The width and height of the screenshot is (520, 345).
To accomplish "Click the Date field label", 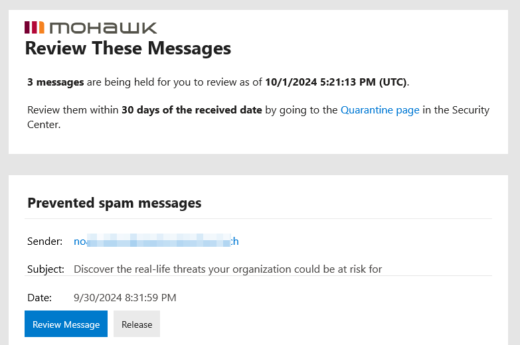I will (x=39, y=298).
